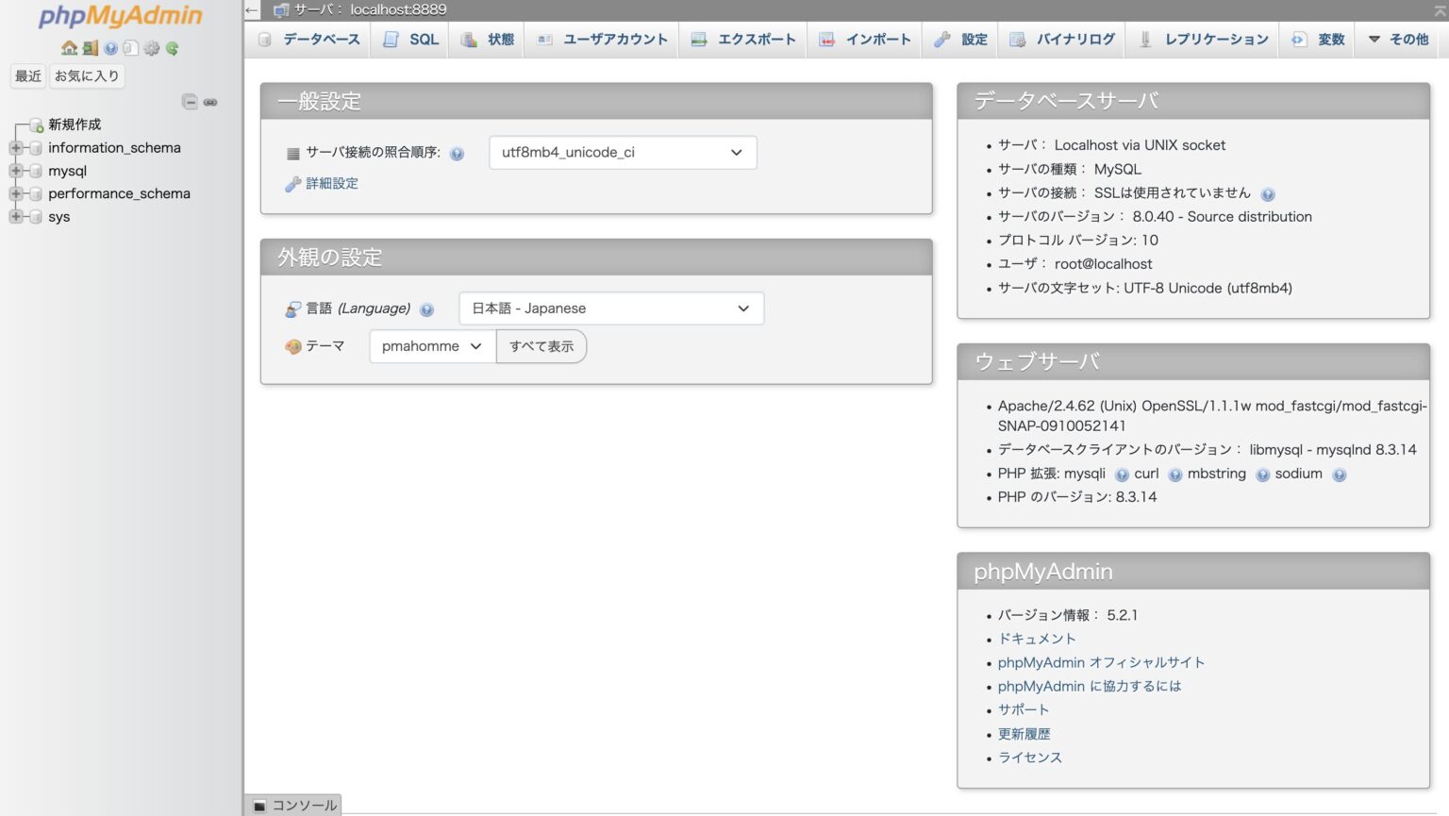Click the すべて表示 theme button
The width and height of the screenshot is (1449, 816).
541,346
